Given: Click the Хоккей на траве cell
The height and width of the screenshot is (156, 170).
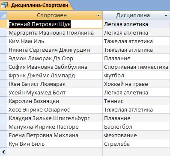Looking at the screenshot, I should point(136,84).
